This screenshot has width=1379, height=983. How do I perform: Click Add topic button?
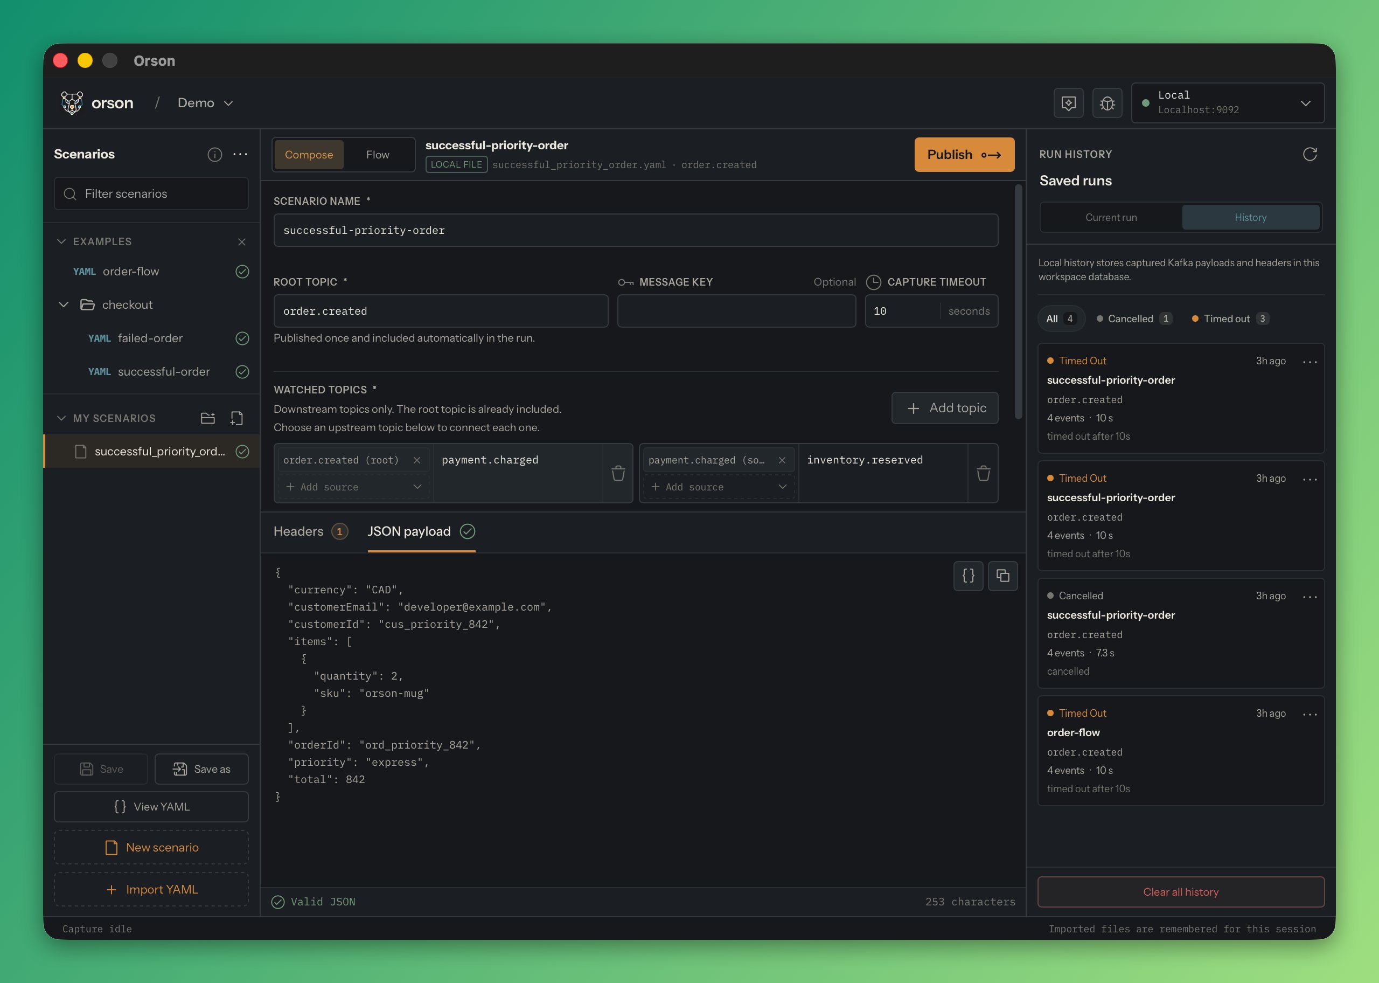(945, 408)
